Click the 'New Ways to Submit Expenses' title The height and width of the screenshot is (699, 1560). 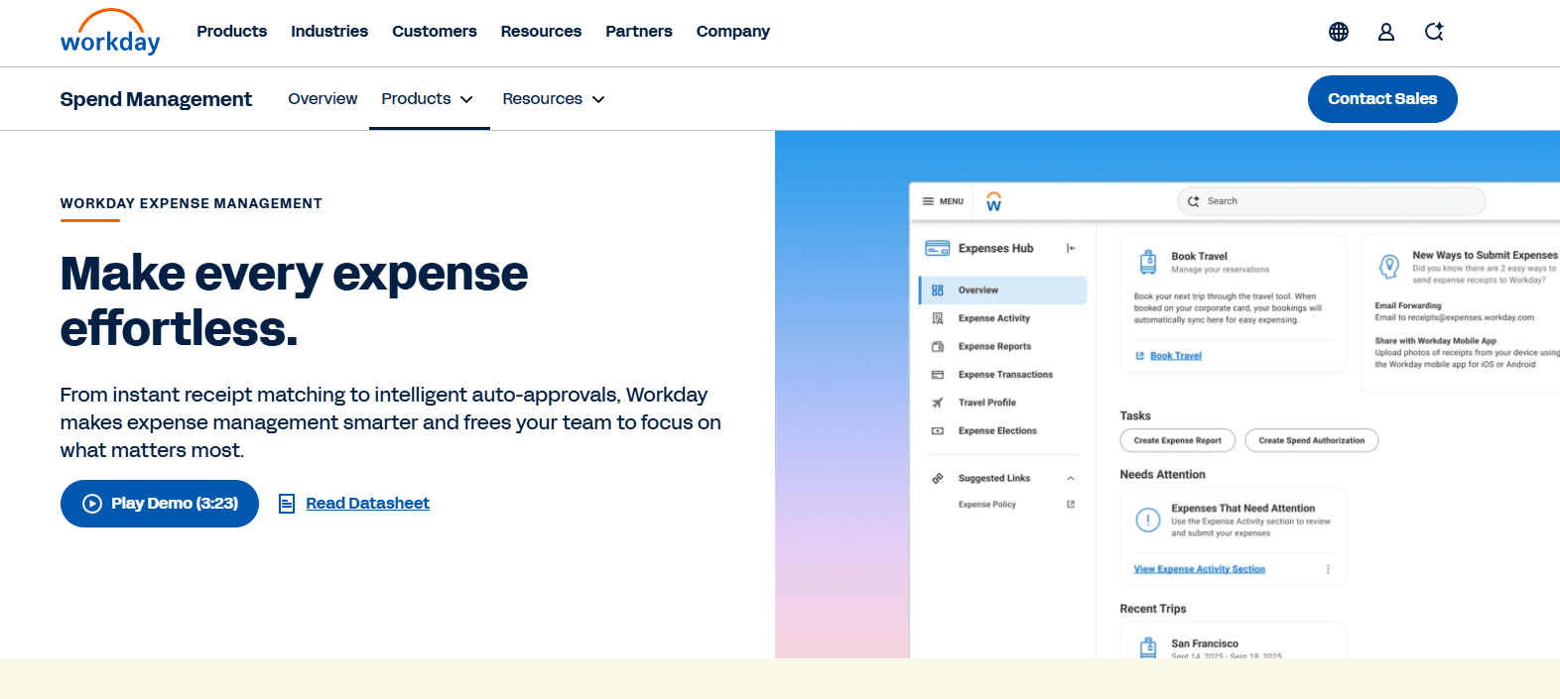pos(1486,256)
